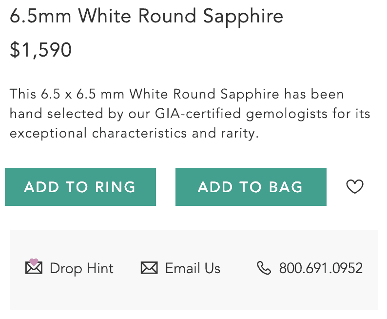Click the 6.5 x 6.5 mm dimension text
Screen dimensions: 387x319
pyautogui.click(x=83, y=94)
